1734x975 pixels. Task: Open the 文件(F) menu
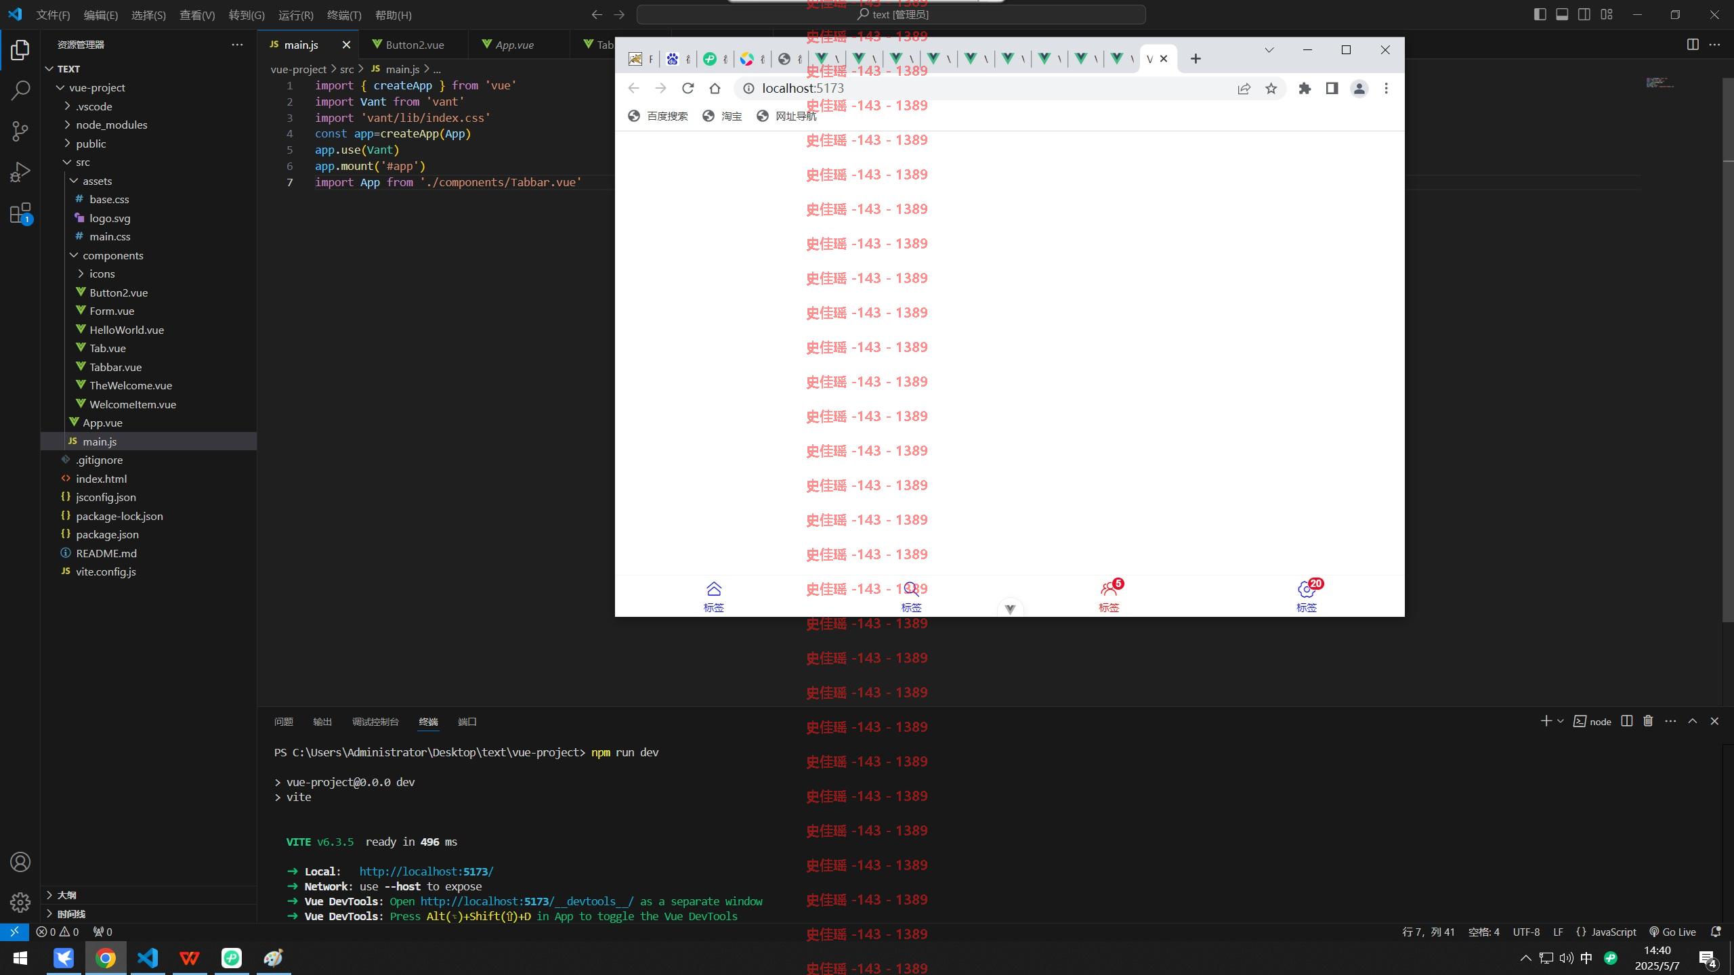click(x=53, y=15)
